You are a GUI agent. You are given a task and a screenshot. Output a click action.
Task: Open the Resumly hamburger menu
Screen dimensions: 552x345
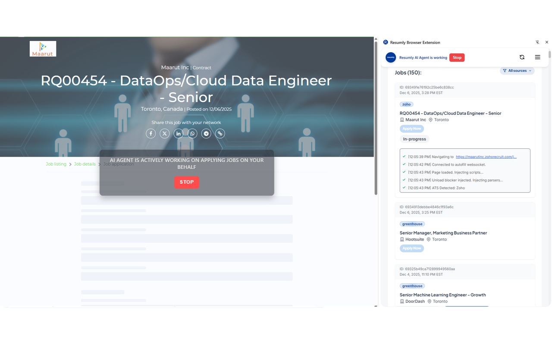537,57
